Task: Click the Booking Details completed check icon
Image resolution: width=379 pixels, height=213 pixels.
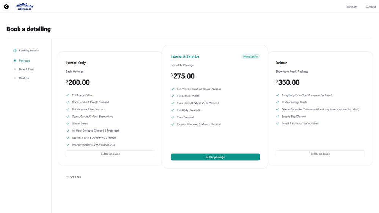Action: click(x=15, y=51)
